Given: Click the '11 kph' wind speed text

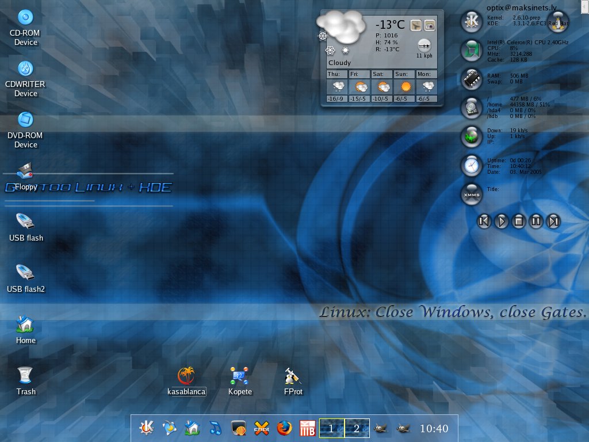Looking at the screenshot, I should 424,56.
